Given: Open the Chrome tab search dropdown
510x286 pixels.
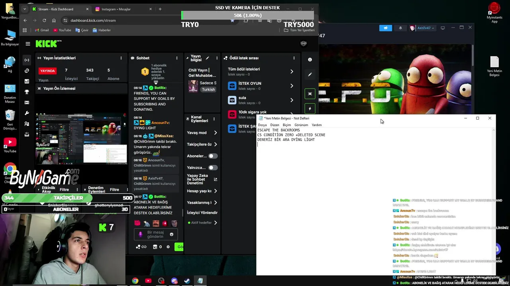Looking at the screenshot, I should click(x=25, y=9).
